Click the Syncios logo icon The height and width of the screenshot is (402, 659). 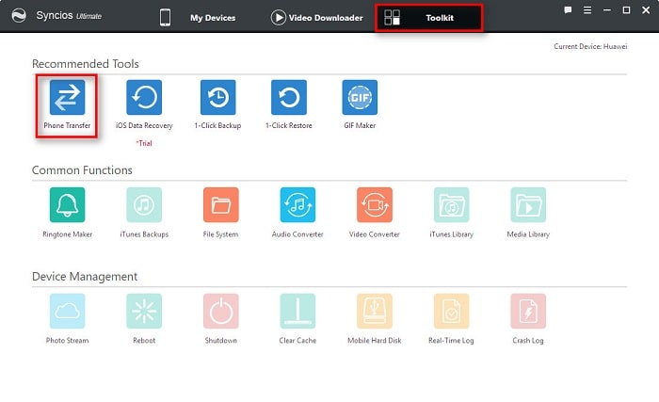[x=19, y=16]
